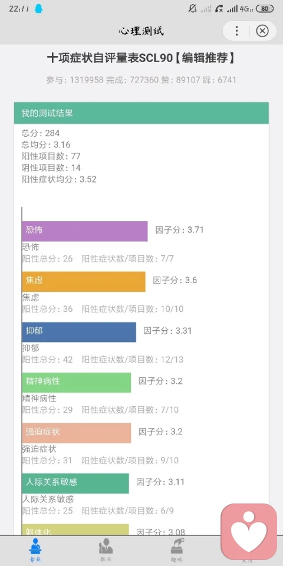Select the orange 焦虑 factor bar
283x566 pixels.
[84, 282]
